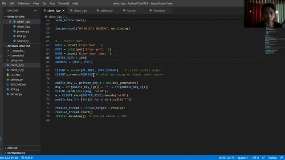
Task: Click the Python interpreter version in status bar
Action: 9,158
